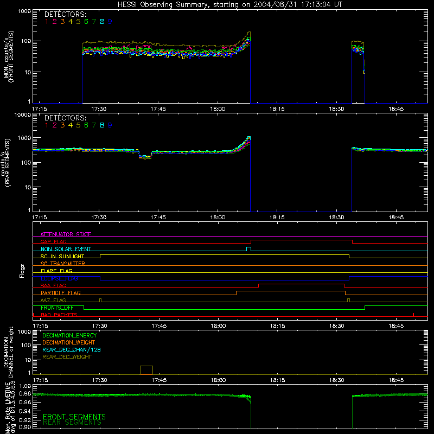Click the ECLIPSE_FLAG label
Screen dimensions: 434x434
tap(59, 278)
